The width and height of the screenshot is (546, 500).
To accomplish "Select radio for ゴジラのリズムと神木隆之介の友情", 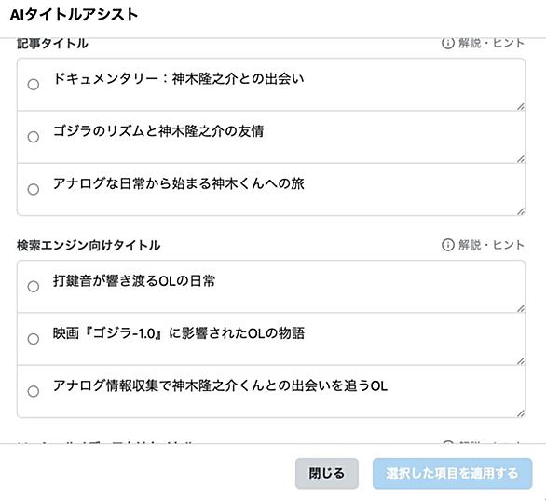I will pyautogui.click(x=34, y=137).
